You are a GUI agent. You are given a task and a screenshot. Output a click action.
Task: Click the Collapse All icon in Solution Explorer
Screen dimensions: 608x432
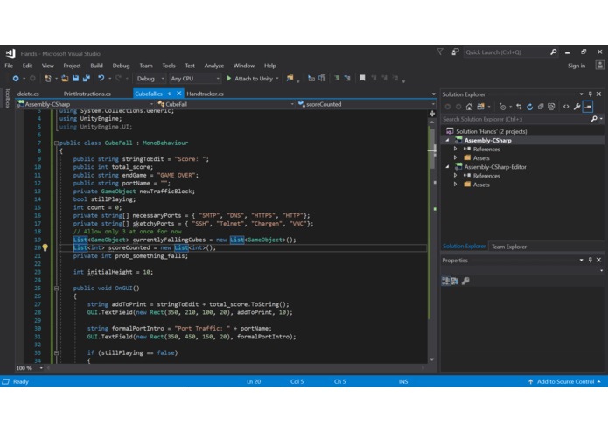pyautogui.click(x=541, y=107)
